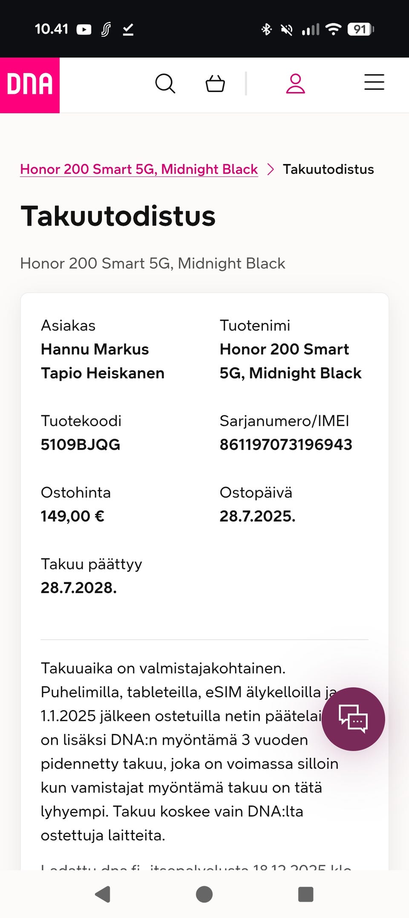Tap the Takuutodistus page heading
The width and height of the screenshot is (409, 918).
pyautogui.click(x=118, y=216)
